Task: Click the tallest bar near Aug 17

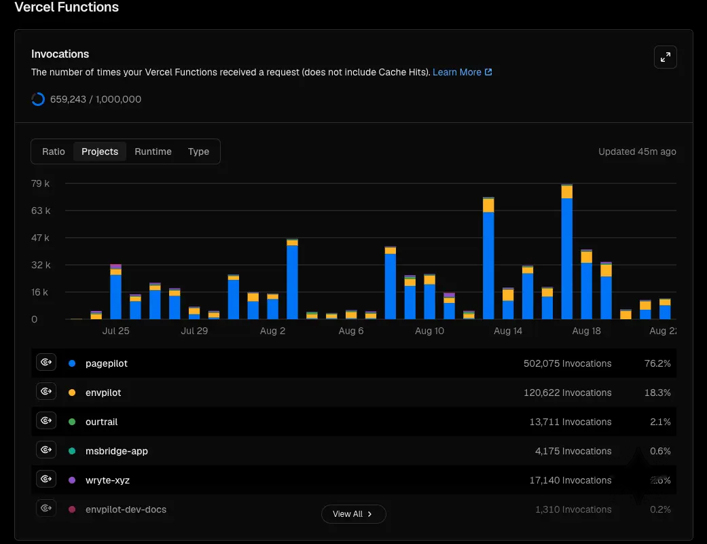Action: (567, 251)
